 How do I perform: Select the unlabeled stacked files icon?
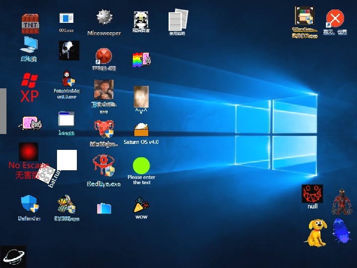point(104,208)
